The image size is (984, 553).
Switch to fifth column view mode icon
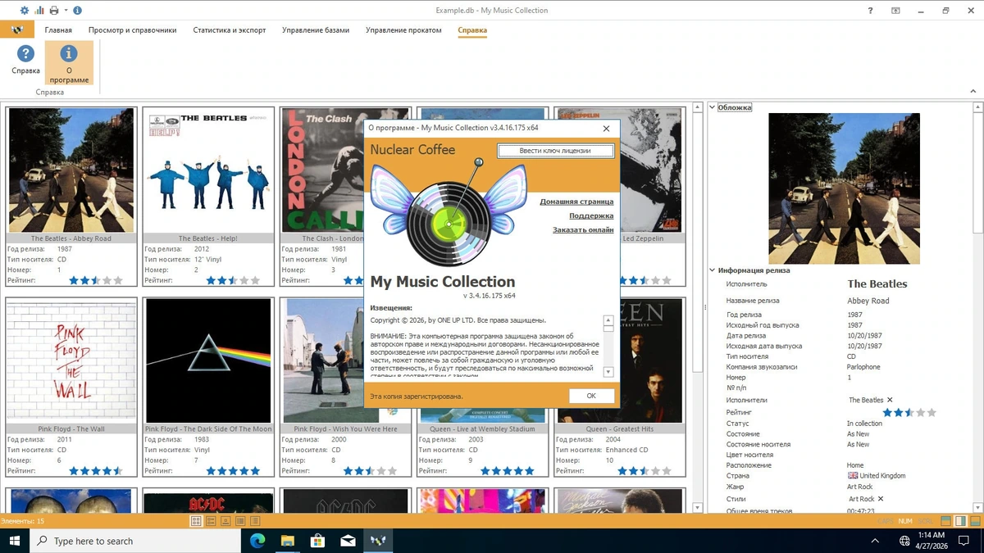(256, 521)
